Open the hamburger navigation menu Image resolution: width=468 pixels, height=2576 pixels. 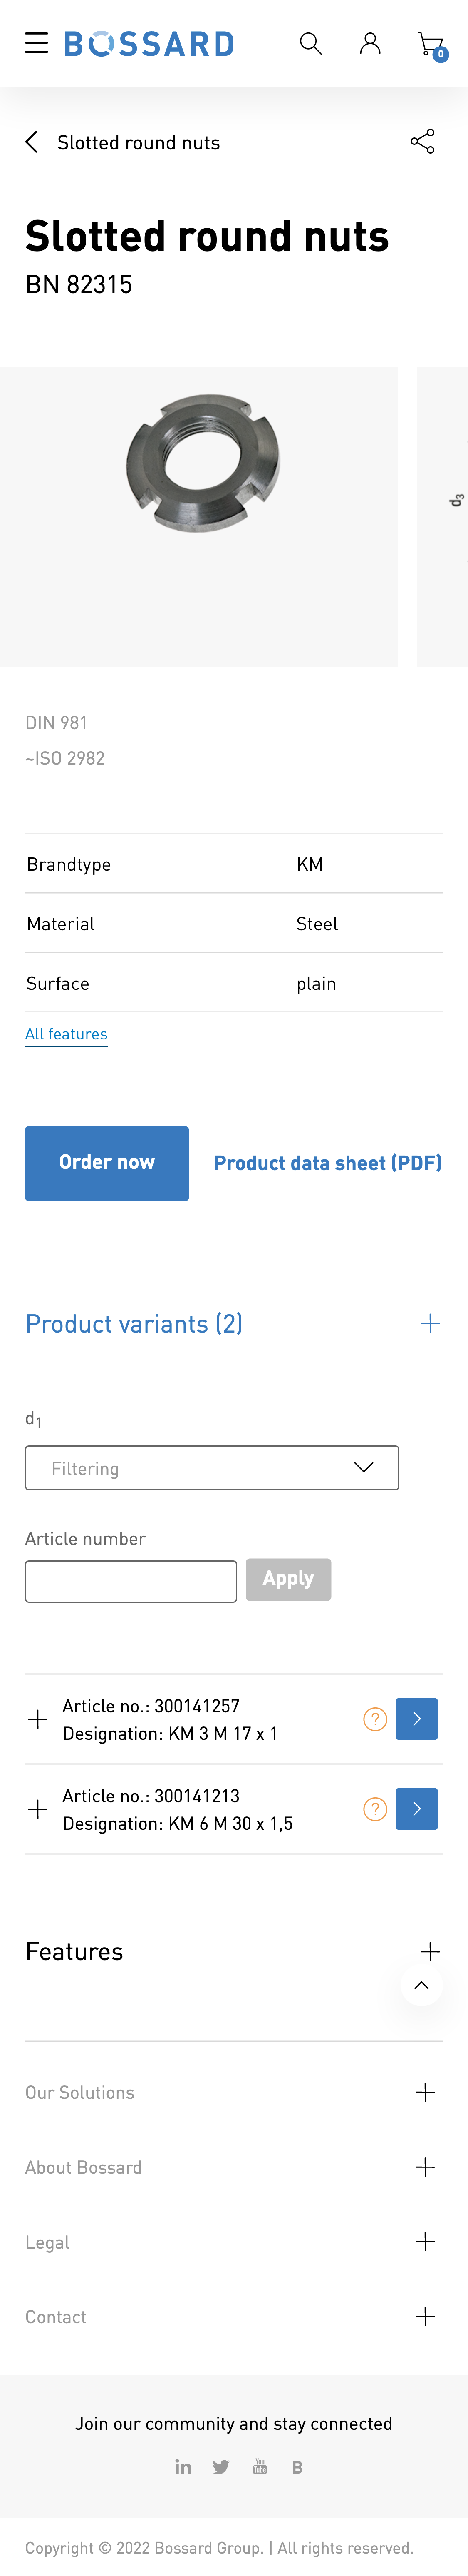pos(37,43)
